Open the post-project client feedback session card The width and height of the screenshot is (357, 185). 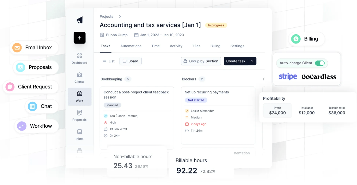click(x=137, y=118)
